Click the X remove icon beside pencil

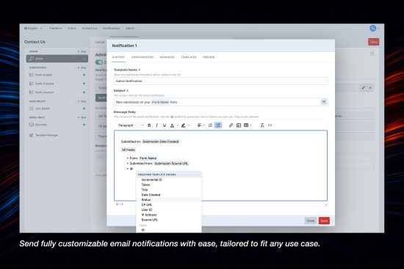coord(370,88)
